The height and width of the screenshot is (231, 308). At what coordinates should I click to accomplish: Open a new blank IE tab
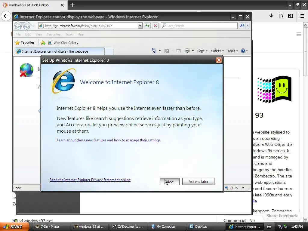(109, 51)
